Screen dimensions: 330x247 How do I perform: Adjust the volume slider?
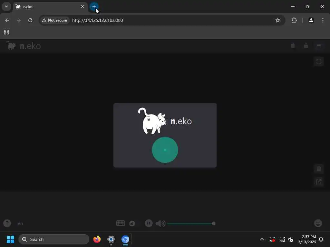pos(191,224)
